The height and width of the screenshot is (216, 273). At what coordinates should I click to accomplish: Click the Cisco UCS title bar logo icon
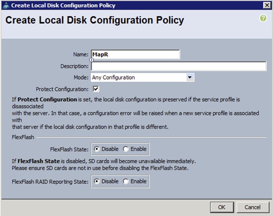tap(6, 5)
